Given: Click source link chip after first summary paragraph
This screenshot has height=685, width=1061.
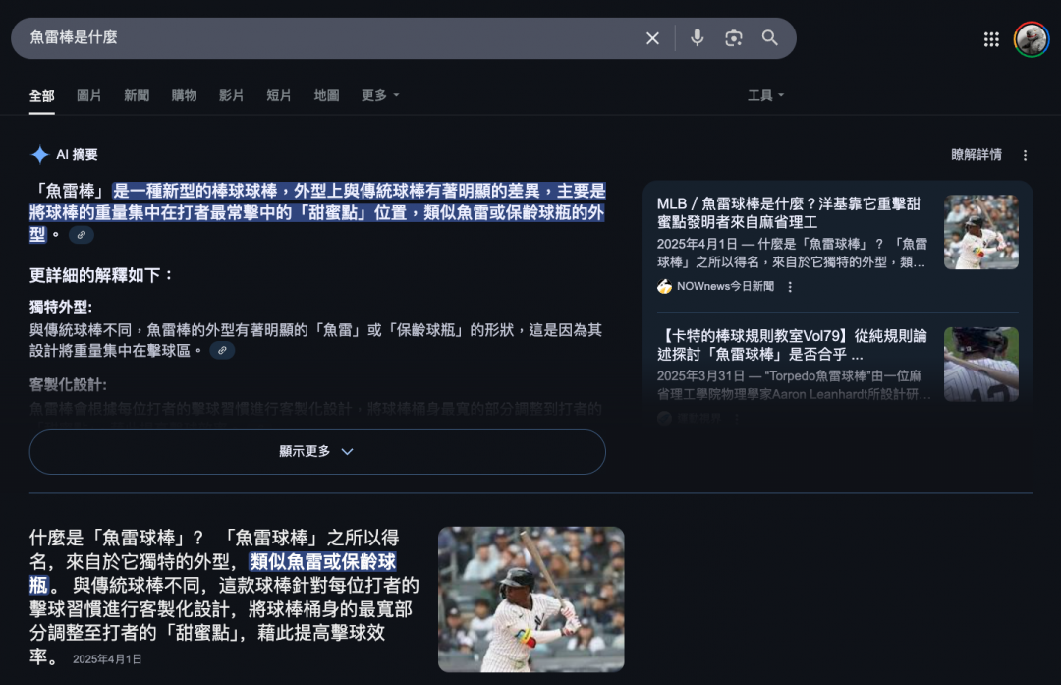Looking at the screenshot, I should [x=82, y=235].
